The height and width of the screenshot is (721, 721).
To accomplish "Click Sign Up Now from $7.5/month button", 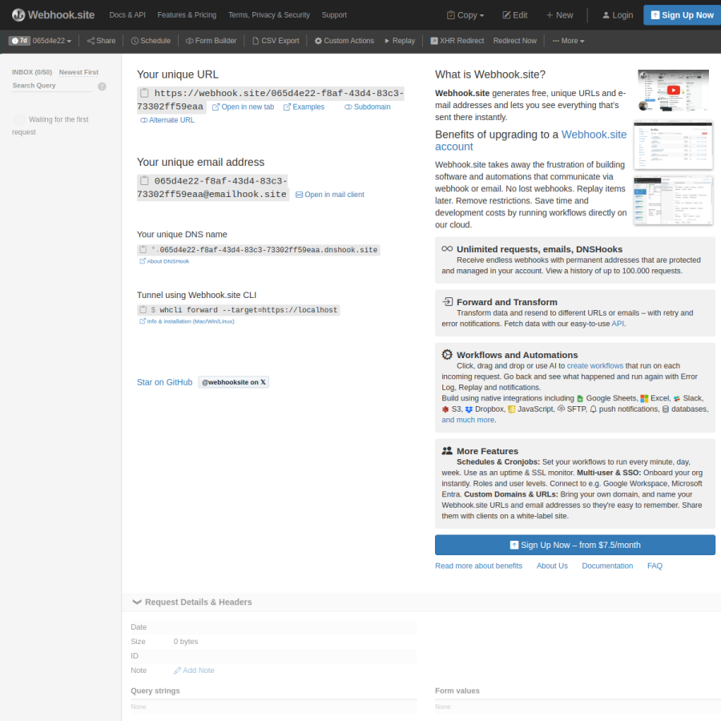I will pos(574,545).
